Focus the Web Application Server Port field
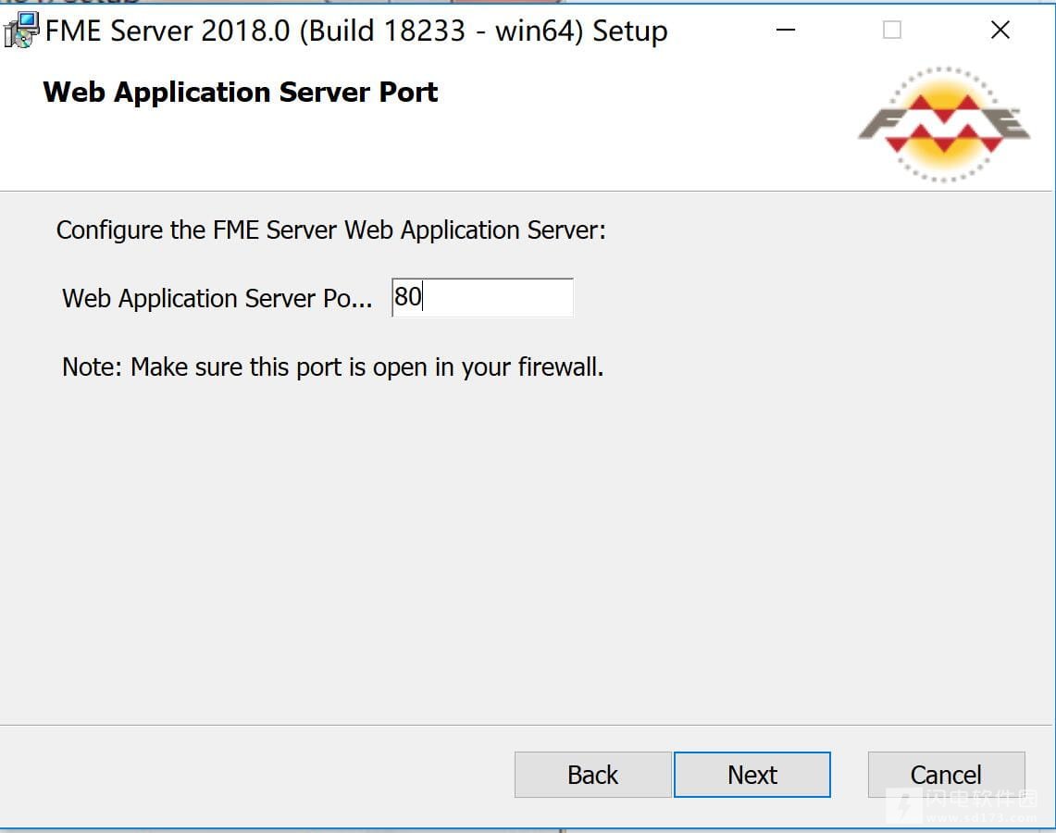Image resolution: width=1056 pixels, height=833 pixels. click(x=482, y=298)
